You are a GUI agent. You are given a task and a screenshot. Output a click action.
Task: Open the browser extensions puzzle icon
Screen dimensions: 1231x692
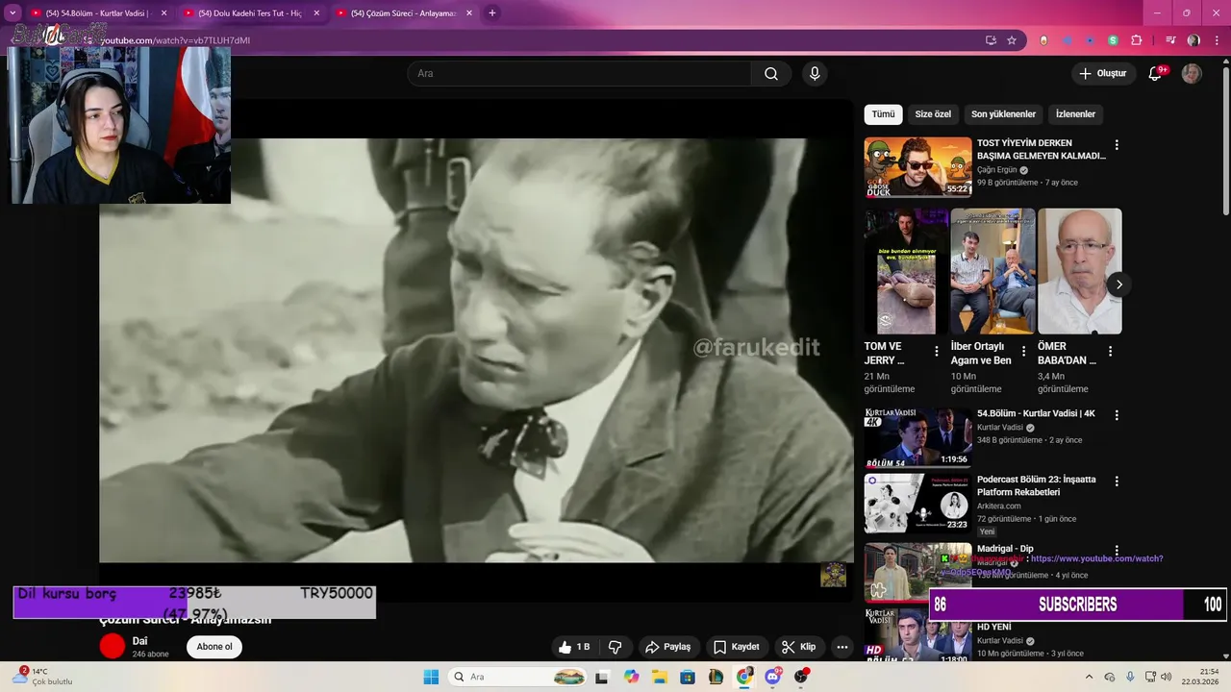1137,40
